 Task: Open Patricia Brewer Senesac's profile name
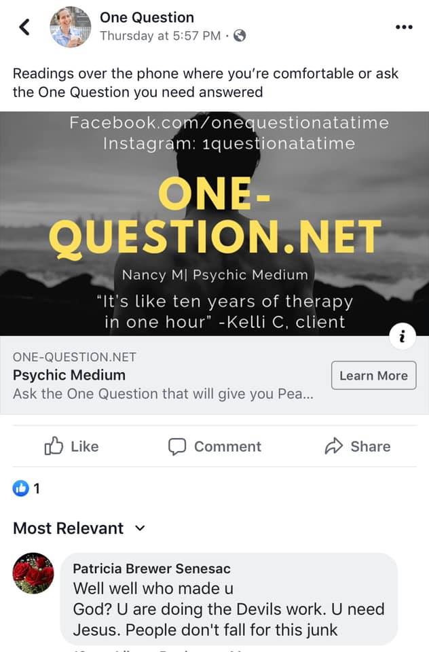pyautogui.click(x=152, y=568)
